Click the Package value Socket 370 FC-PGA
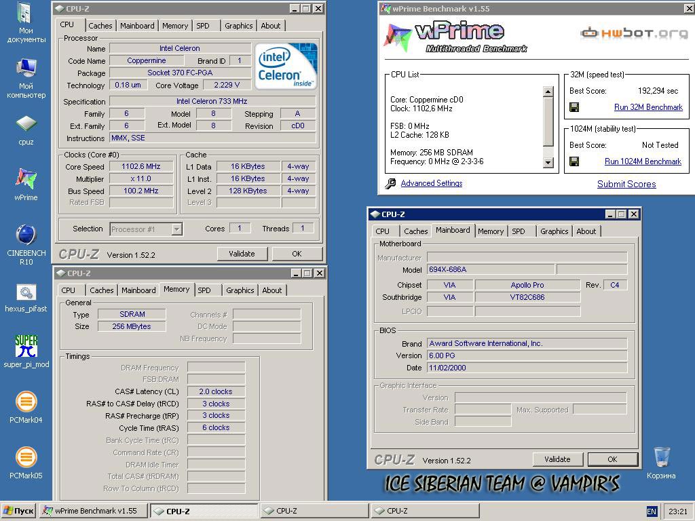Screen dimensions: 695x521 click(x=180, y=73)
